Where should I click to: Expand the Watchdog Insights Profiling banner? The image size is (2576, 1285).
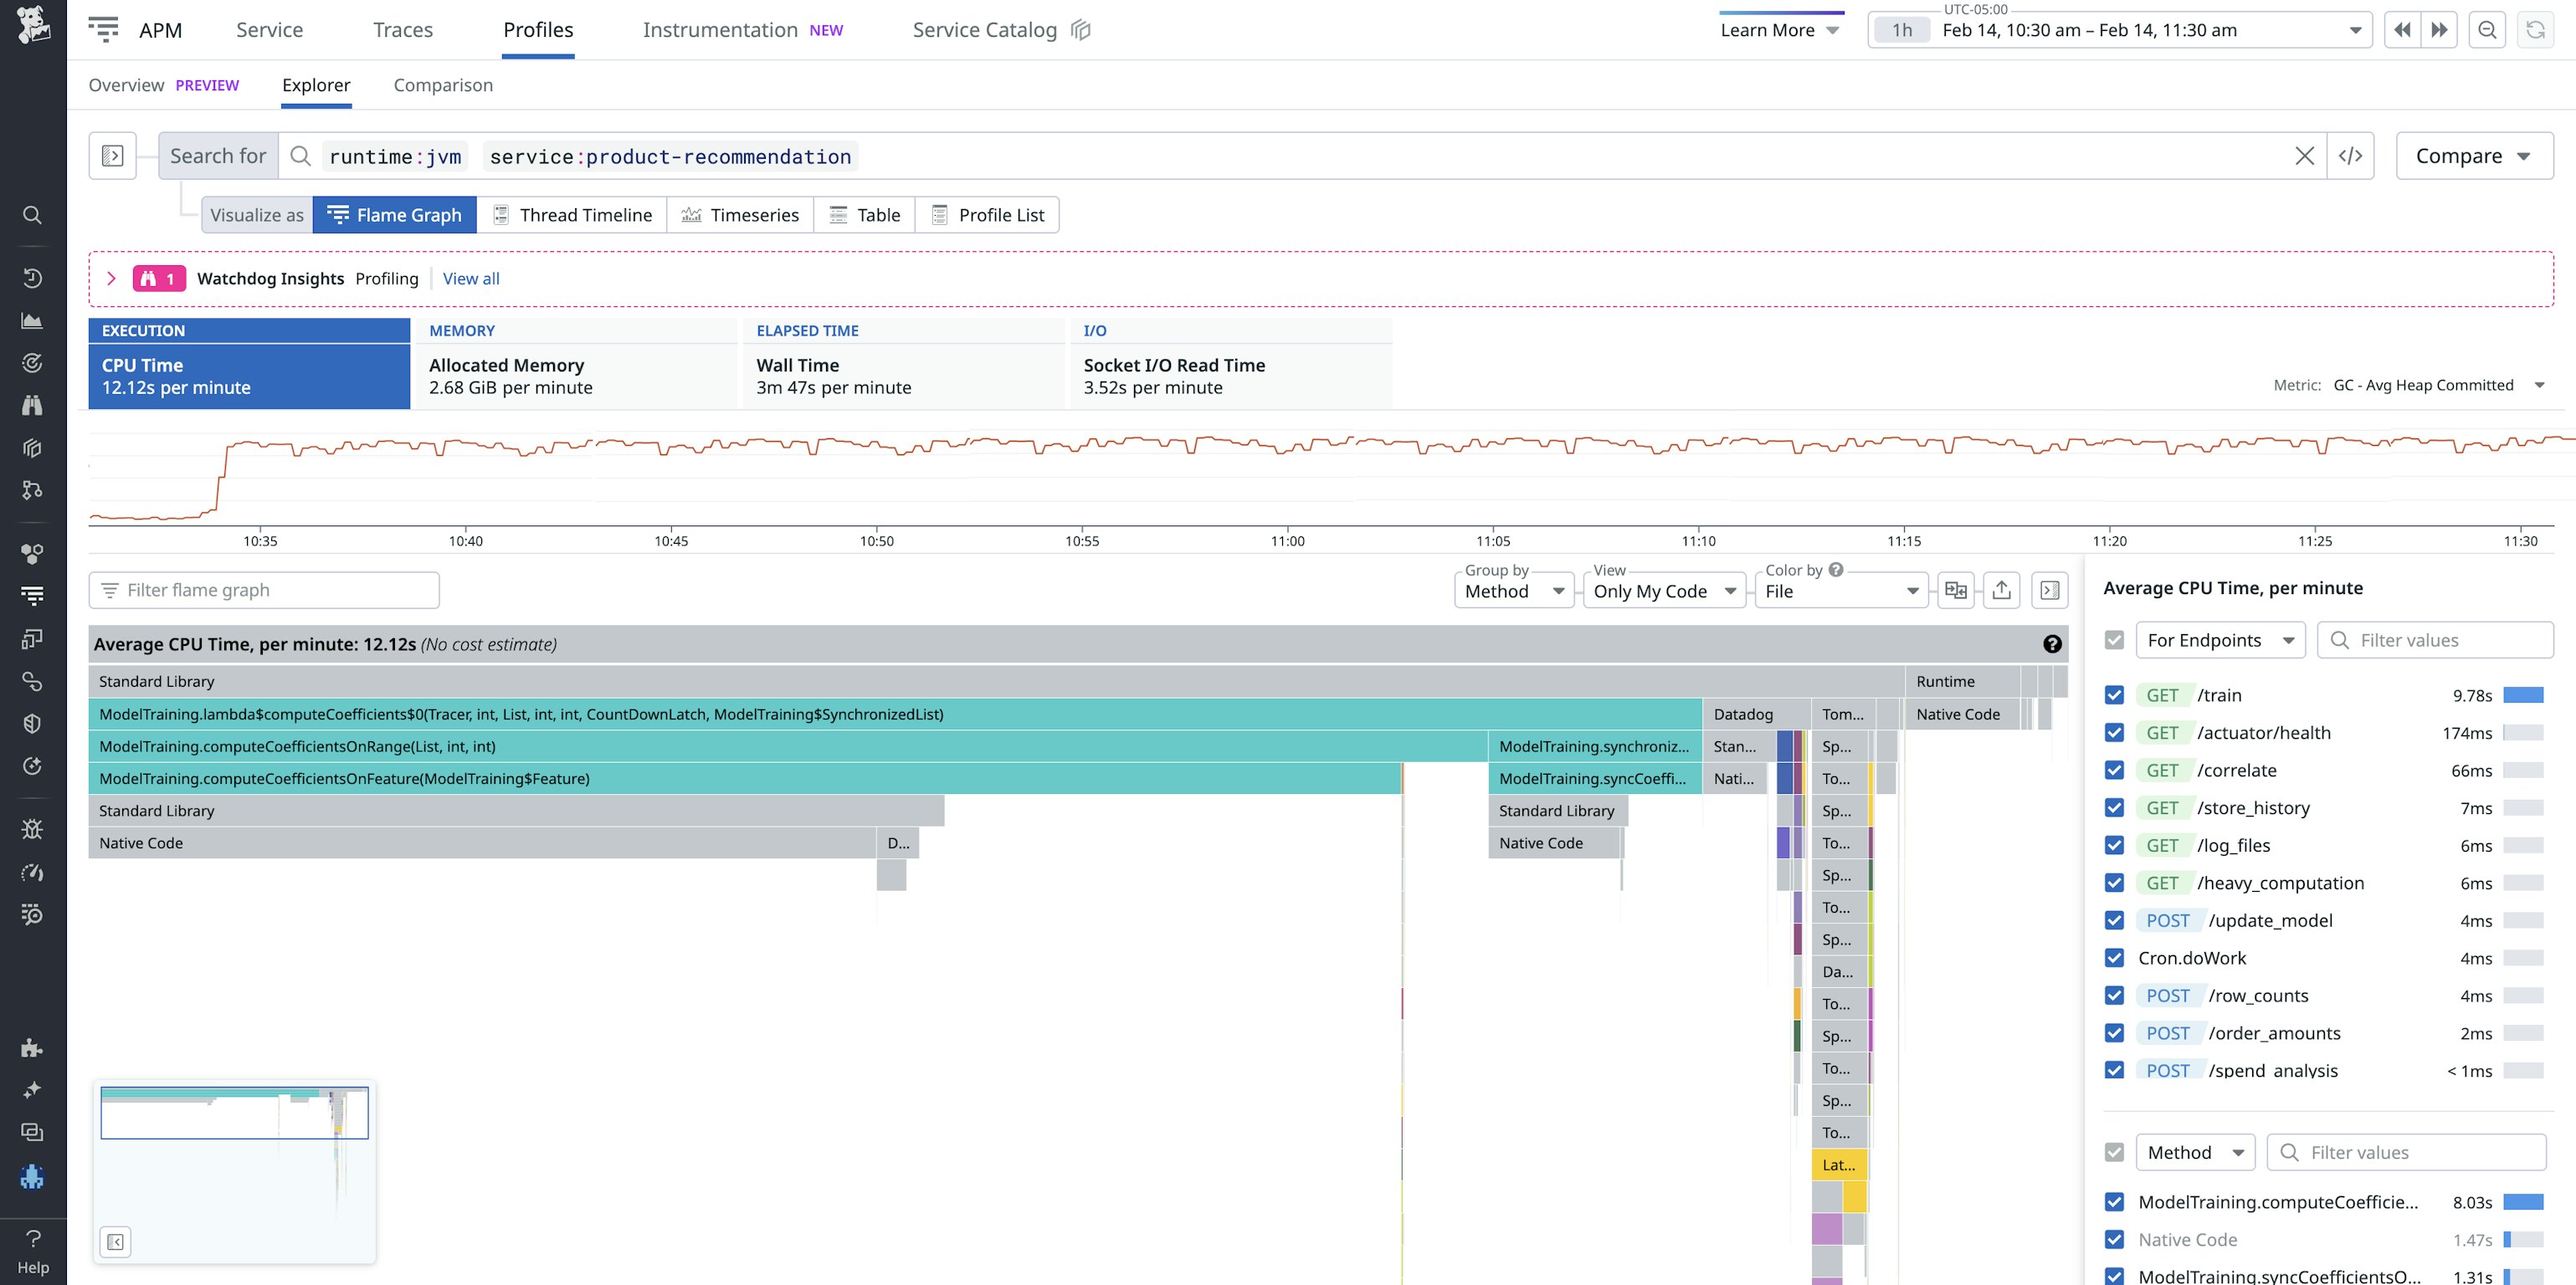click(112, 278)
